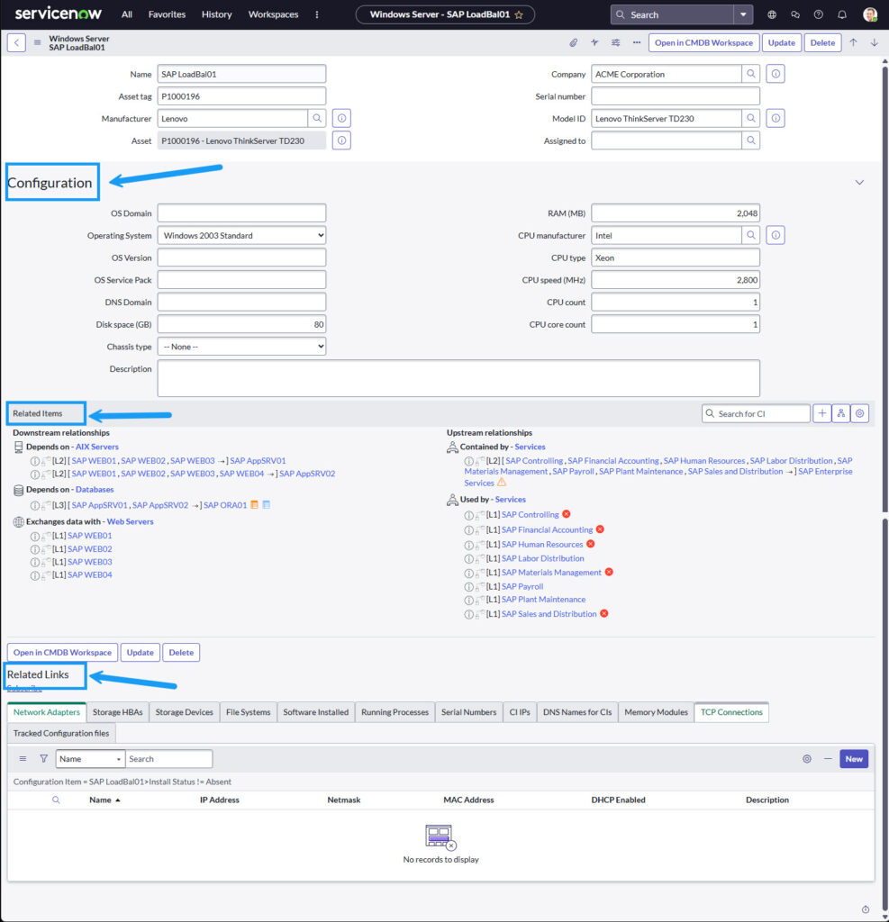889x922 pixels.
Task: Click the Manufacturer lookup magnifier icon
Action: pos(317,118)
